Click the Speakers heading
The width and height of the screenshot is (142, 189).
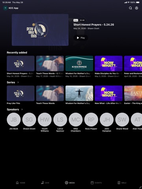[x=13, y=109]
